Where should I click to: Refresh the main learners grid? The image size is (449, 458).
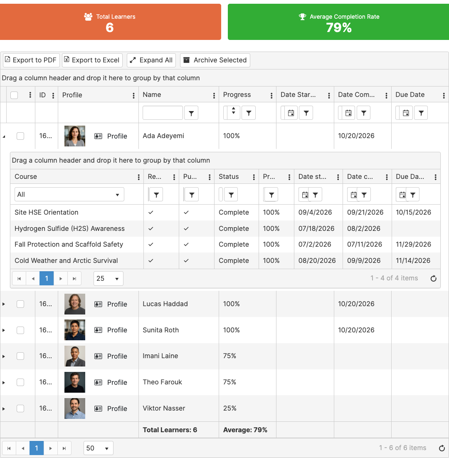(x=442, y=448)
